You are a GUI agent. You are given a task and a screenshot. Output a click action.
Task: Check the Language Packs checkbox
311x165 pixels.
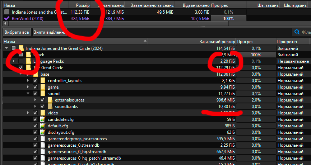pos(21,61)
